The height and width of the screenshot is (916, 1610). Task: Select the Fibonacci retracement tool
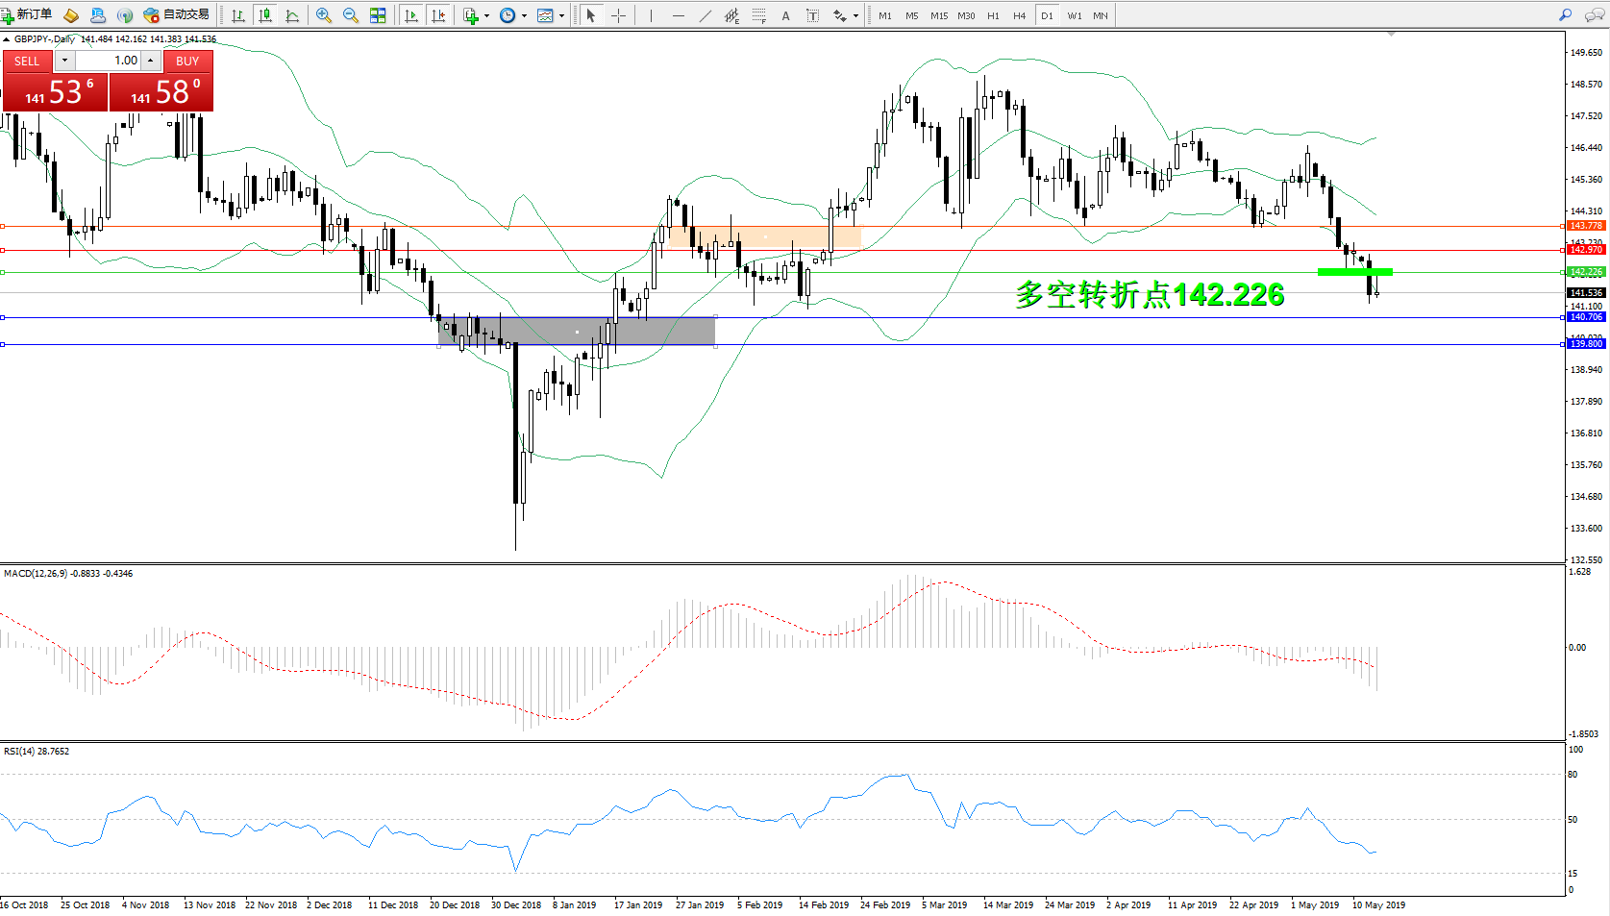pos(759,15)
